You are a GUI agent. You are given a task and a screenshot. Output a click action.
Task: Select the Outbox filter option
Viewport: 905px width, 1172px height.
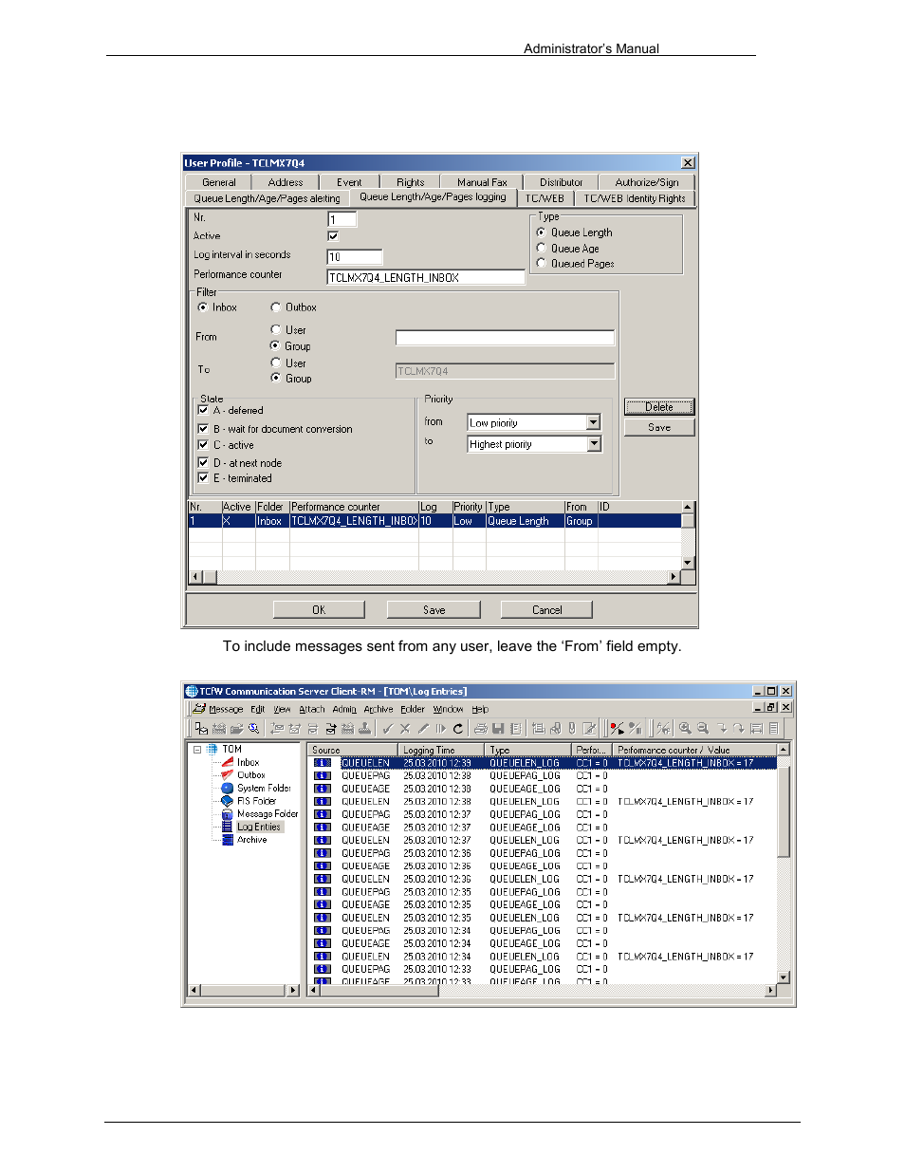[276, 307]
